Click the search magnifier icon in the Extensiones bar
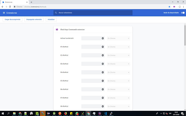 coord(56,13)
